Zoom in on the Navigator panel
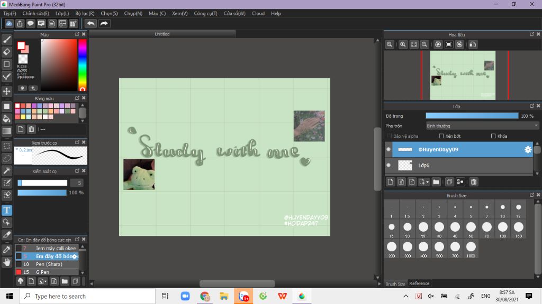Viewport: 542px width, 304px height. click(x=403, y=44)
